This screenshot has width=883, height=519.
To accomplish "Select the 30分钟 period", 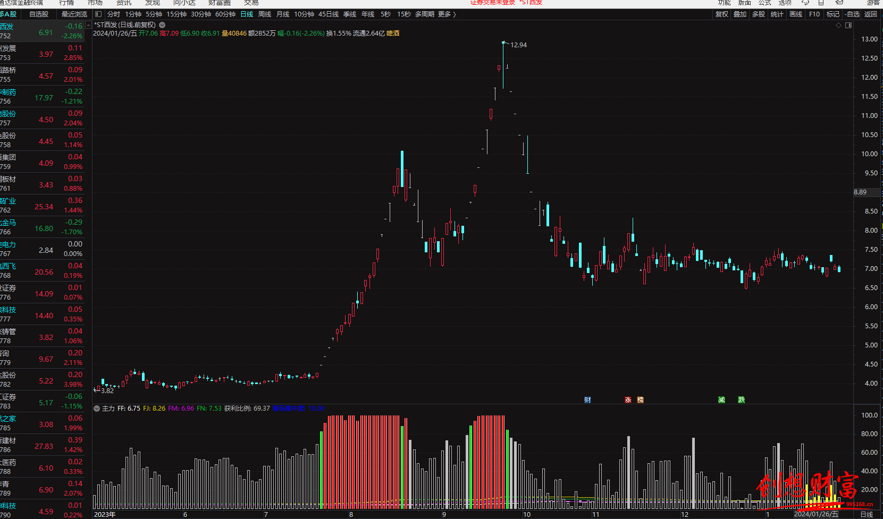I will click(201, 14).
